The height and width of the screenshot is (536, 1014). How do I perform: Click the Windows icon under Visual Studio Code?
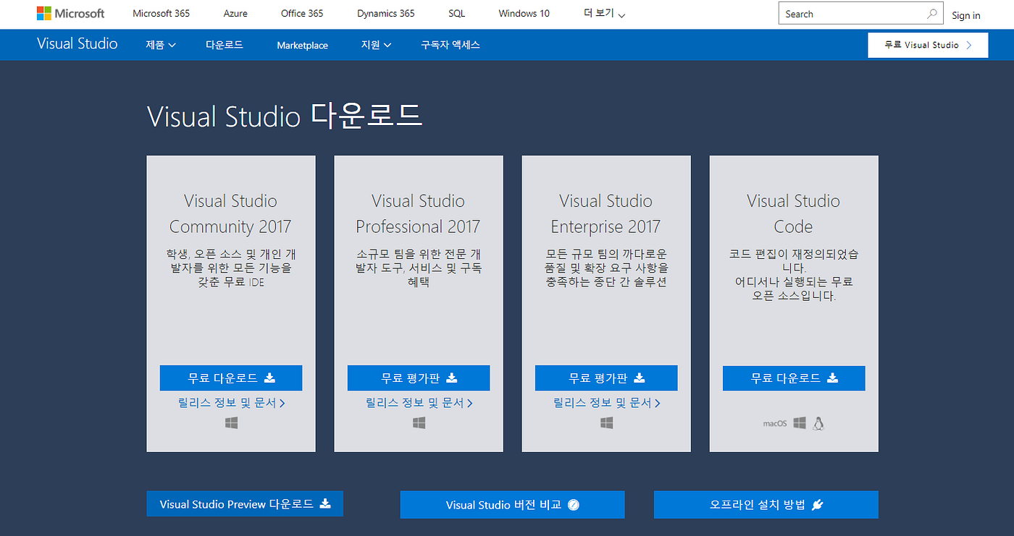click(x=800, y=422)
